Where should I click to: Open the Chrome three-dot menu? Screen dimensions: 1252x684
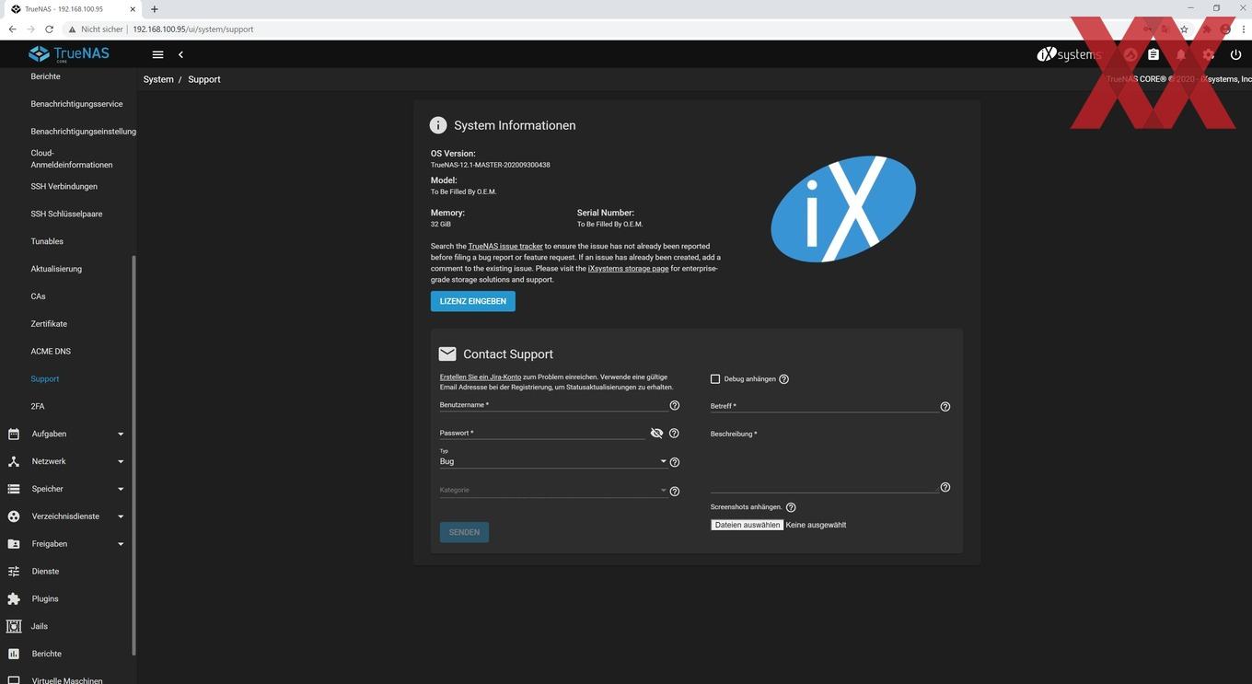click(x=1242, y=29)
